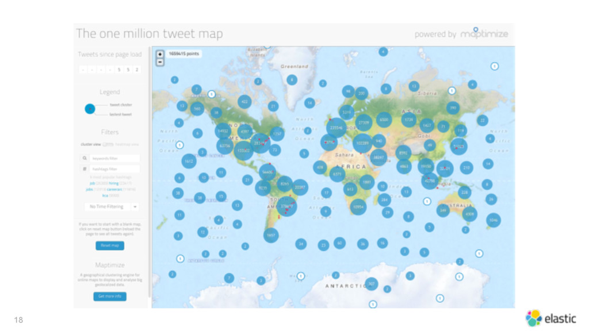Image resolution: width=589 pixels, height=331 pixels.
Task: Open the 210 cluster in the Pacific
Action: click(466, 168)
